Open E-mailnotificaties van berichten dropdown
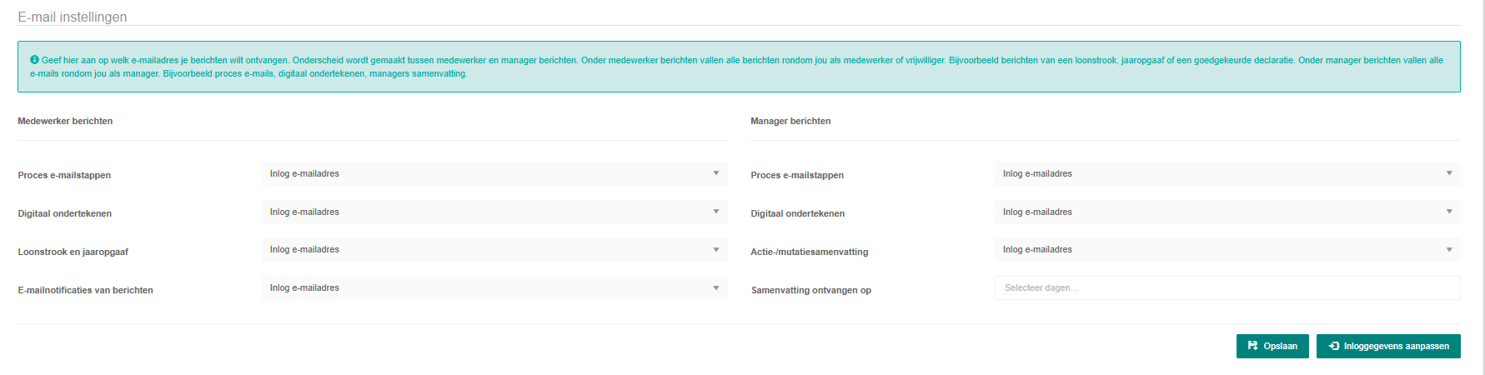The height and width of the screenshot is (375, 1485). (494, 288)
